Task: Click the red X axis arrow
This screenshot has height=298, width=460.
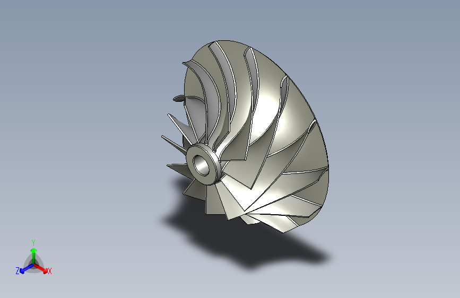Action: [x=41, y=268]
